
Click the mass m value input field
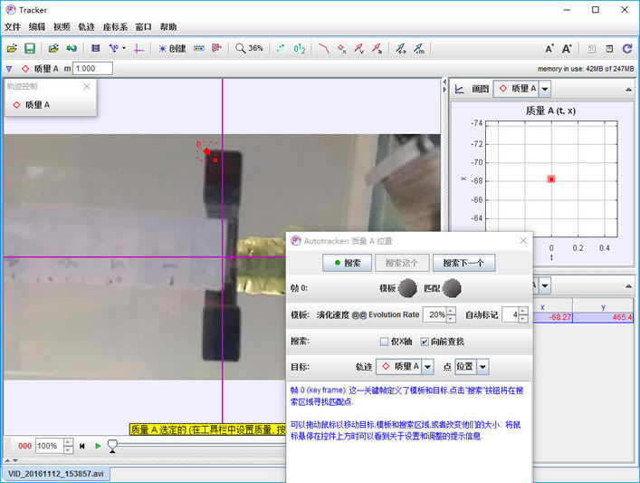[x=91, y=69]
